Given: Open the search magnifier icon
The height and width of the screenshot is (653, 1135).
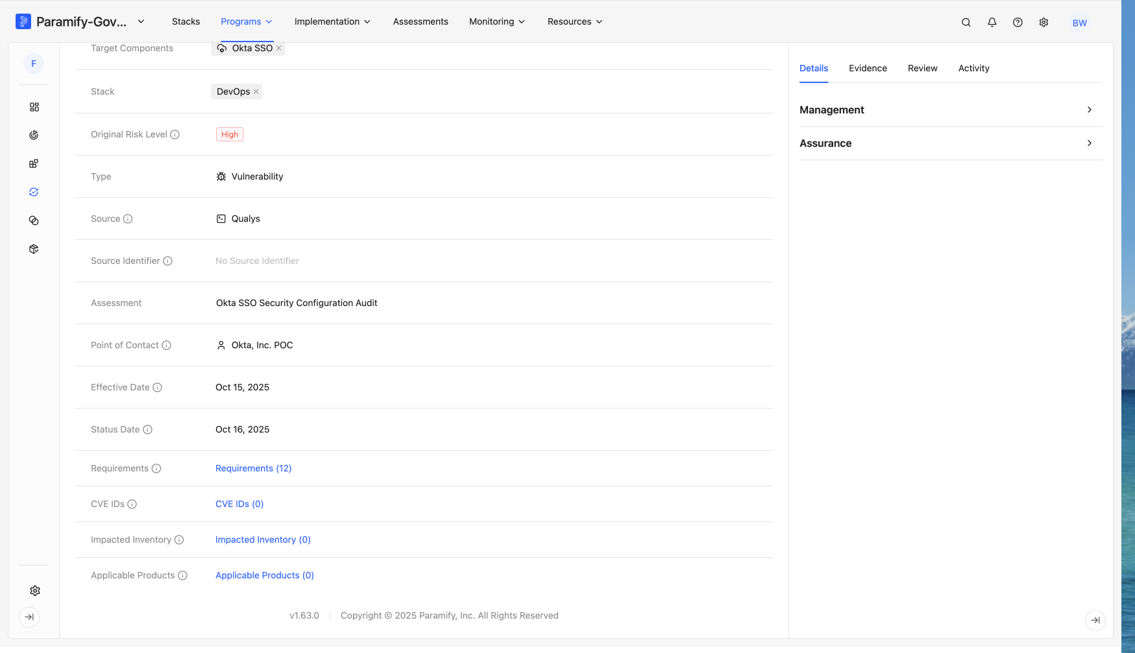Looking at the screenshot, I should tap(966, 22).
